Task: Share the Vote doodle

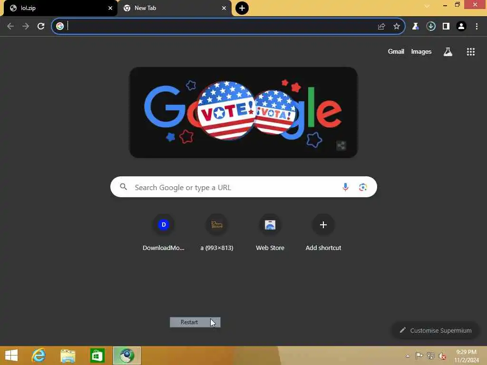Action: pyautogui.click(x=341, y=145)
